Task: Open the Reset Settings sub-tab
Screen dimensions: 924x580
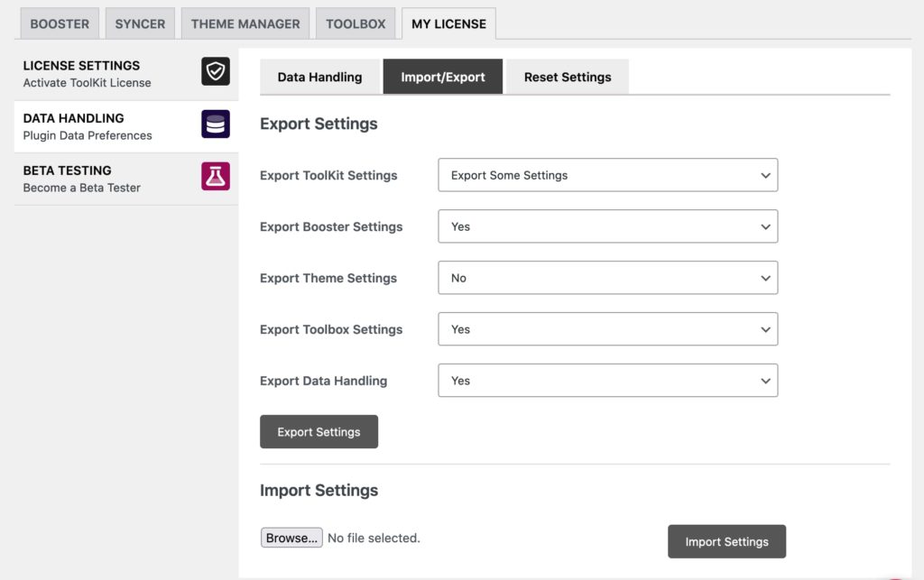Action: pos(568,77)
